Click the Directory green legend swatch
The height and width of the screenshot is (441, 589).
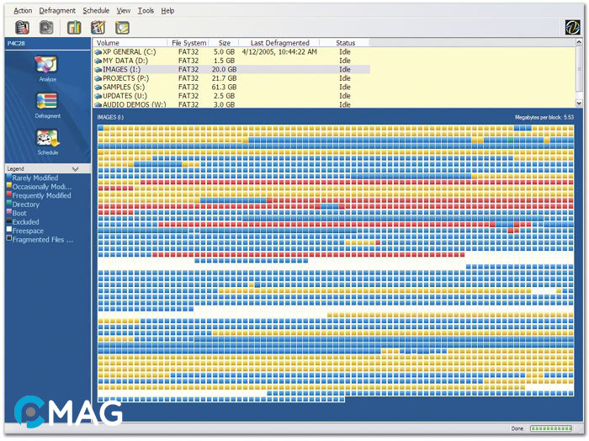point(9,203)
